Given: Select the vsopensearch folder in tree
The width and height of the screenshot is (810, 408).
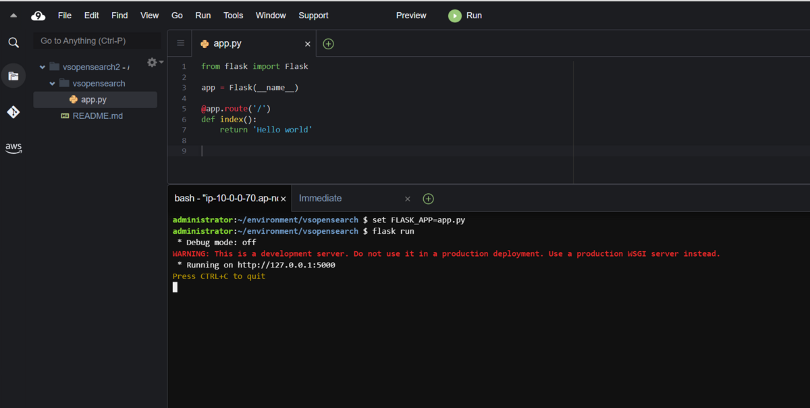Looking at the screenshot, I should pos(99,83).
